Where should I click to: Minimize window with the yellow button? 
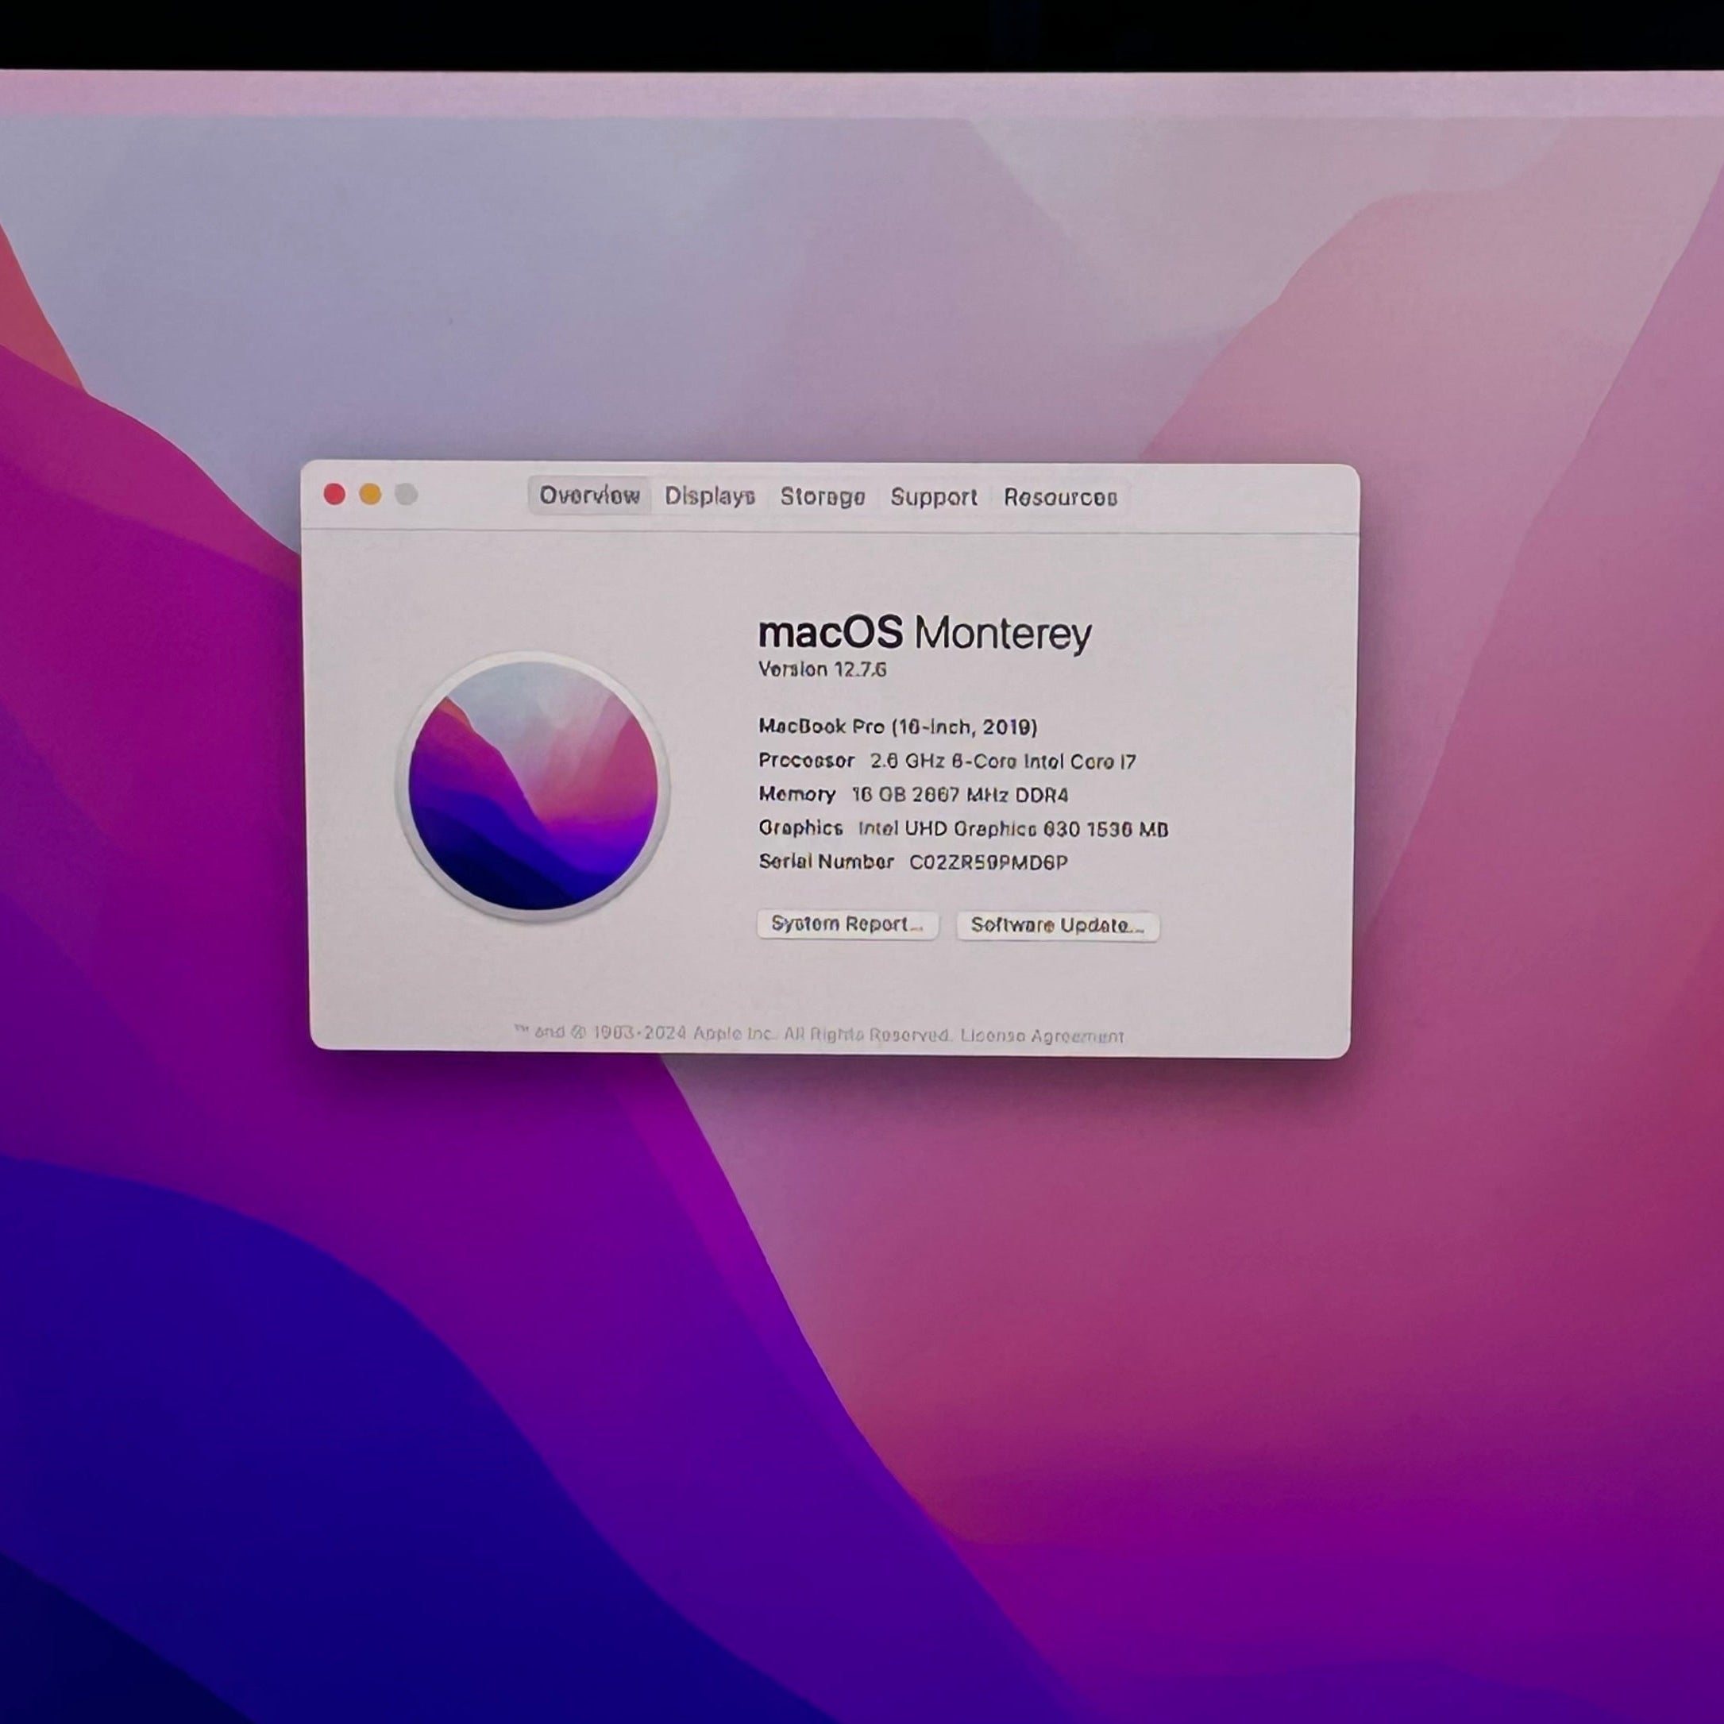coord(370,495)
